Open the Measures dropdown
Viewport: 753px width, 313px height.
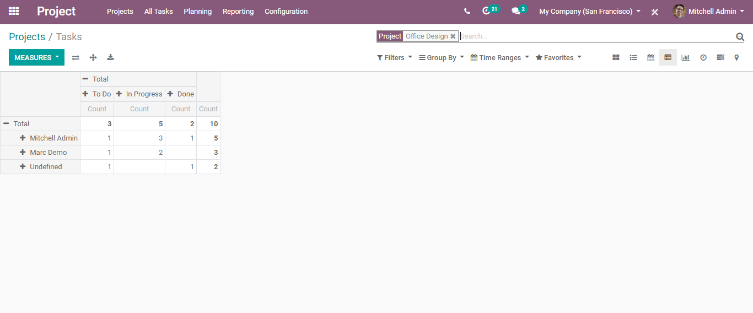pos(36,57)
